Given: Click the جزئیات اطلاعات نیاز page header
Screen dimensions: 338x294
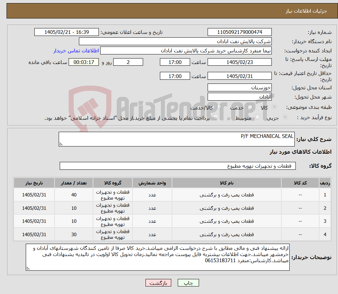Looking at the screenshot, I should 306,11.
